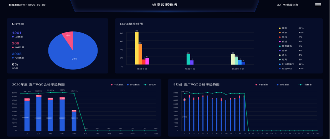
Task: Click the orange bar labeled 50
Action: coord(140,54)
